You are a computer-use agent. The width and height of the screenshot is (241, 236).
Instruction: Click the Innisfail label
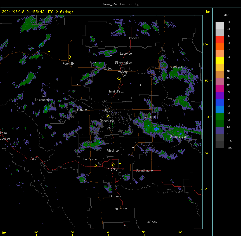(116, 91)
